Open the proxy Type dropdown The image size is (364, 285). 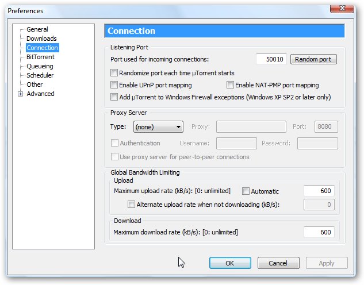point(158,126)
